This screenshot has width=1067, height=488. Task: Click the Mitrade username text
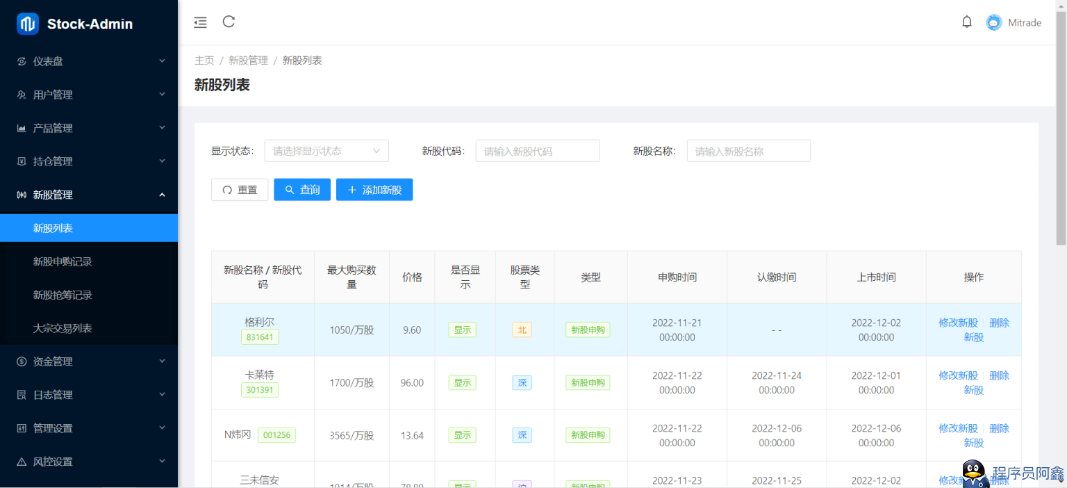tap(1025, 22)
